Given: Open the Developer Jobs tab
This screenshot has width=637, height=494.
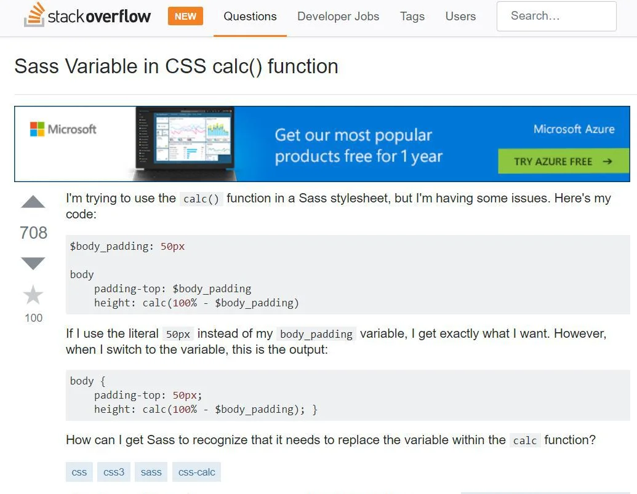Looking at the screenshot, I should click(x=338, y=16).
